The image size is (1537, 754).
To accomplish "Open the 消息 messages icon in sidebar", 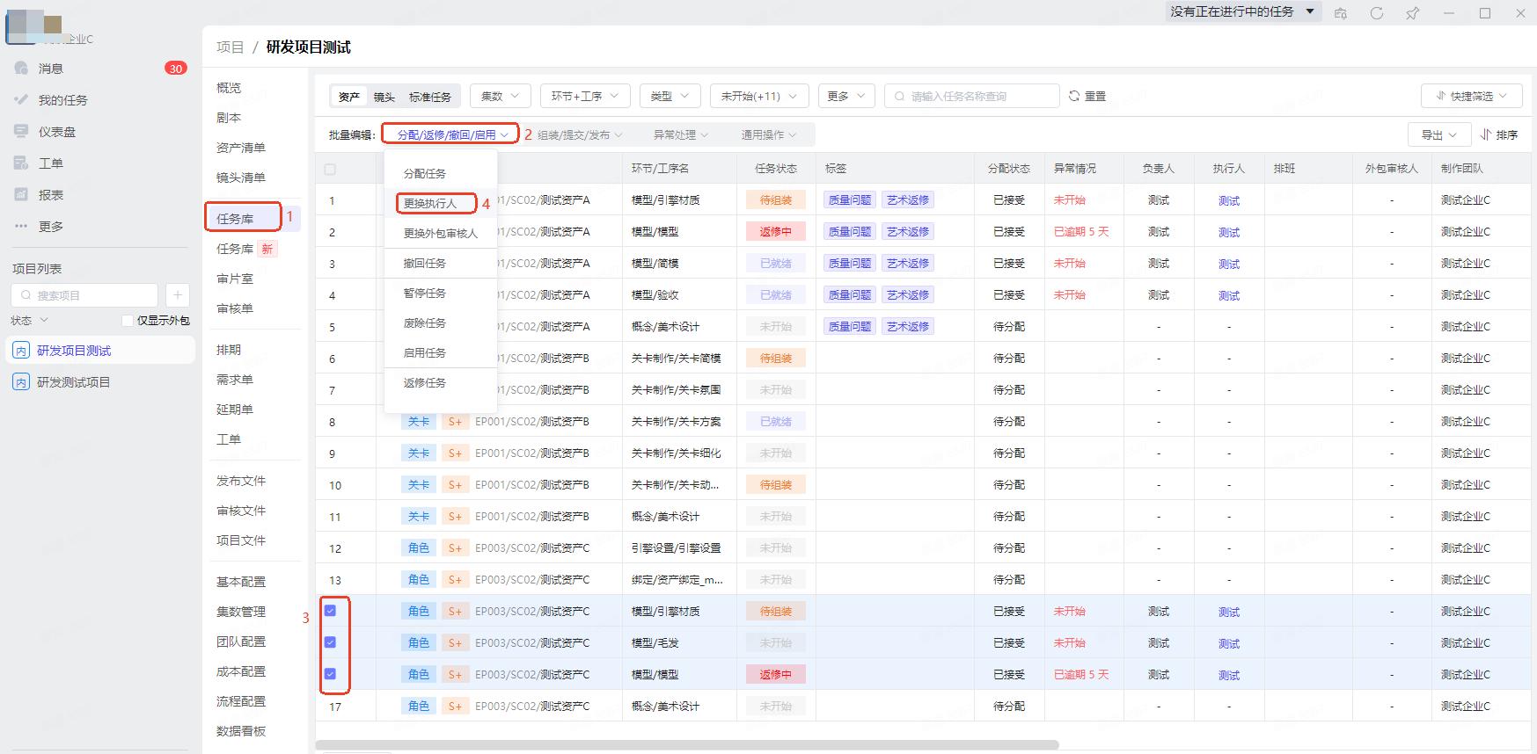I will 21,69.
